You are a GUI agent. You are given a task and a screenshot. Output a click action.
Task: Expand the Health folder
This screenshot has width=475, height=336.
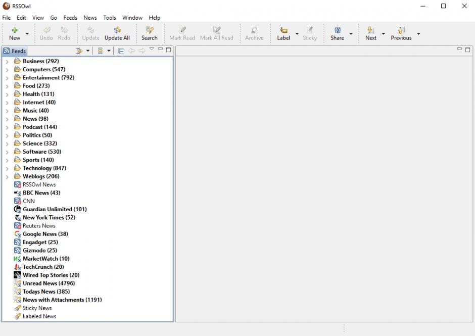(7, 94)
